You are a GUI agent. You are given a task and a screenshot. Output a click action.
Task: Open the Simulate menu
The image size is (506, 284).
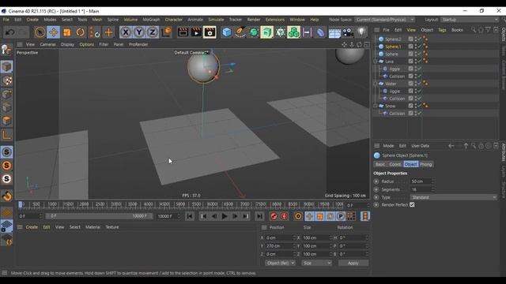coord(216,20)
